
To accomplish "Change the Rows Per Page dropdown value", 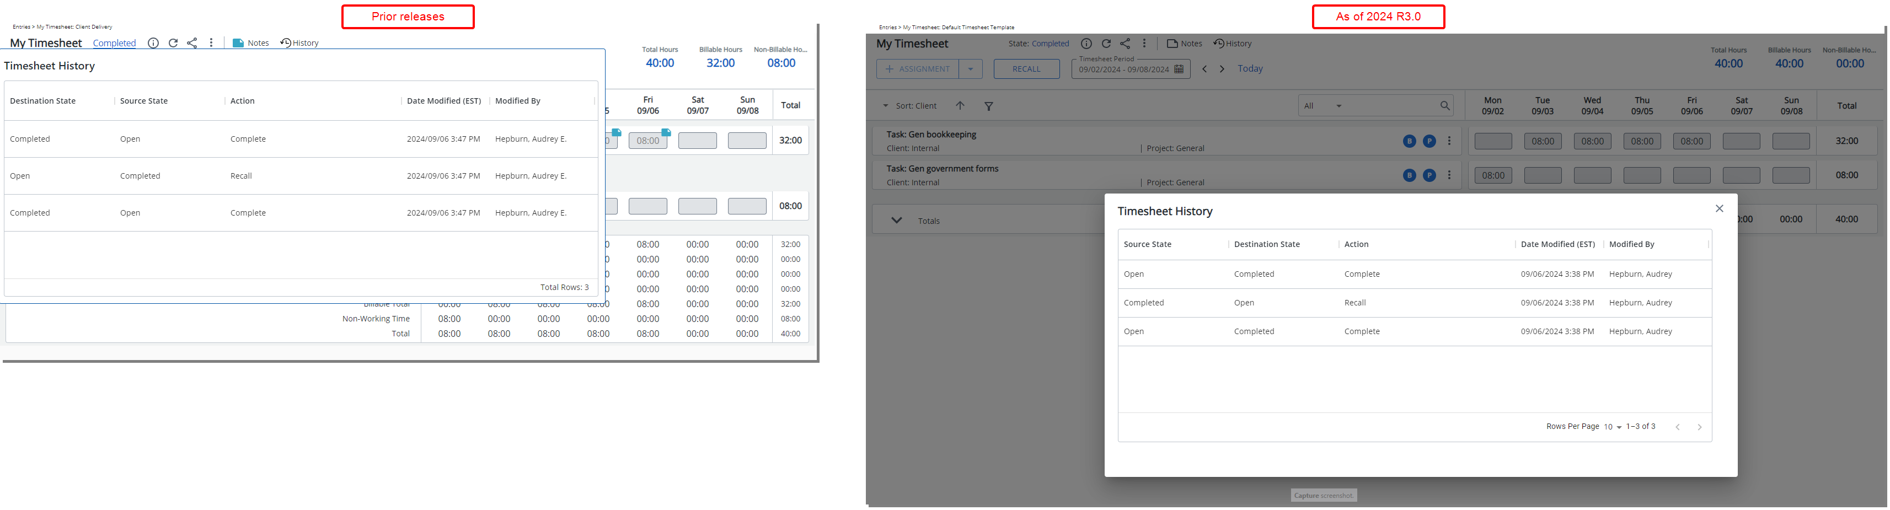I will (x=1612, y=427).
